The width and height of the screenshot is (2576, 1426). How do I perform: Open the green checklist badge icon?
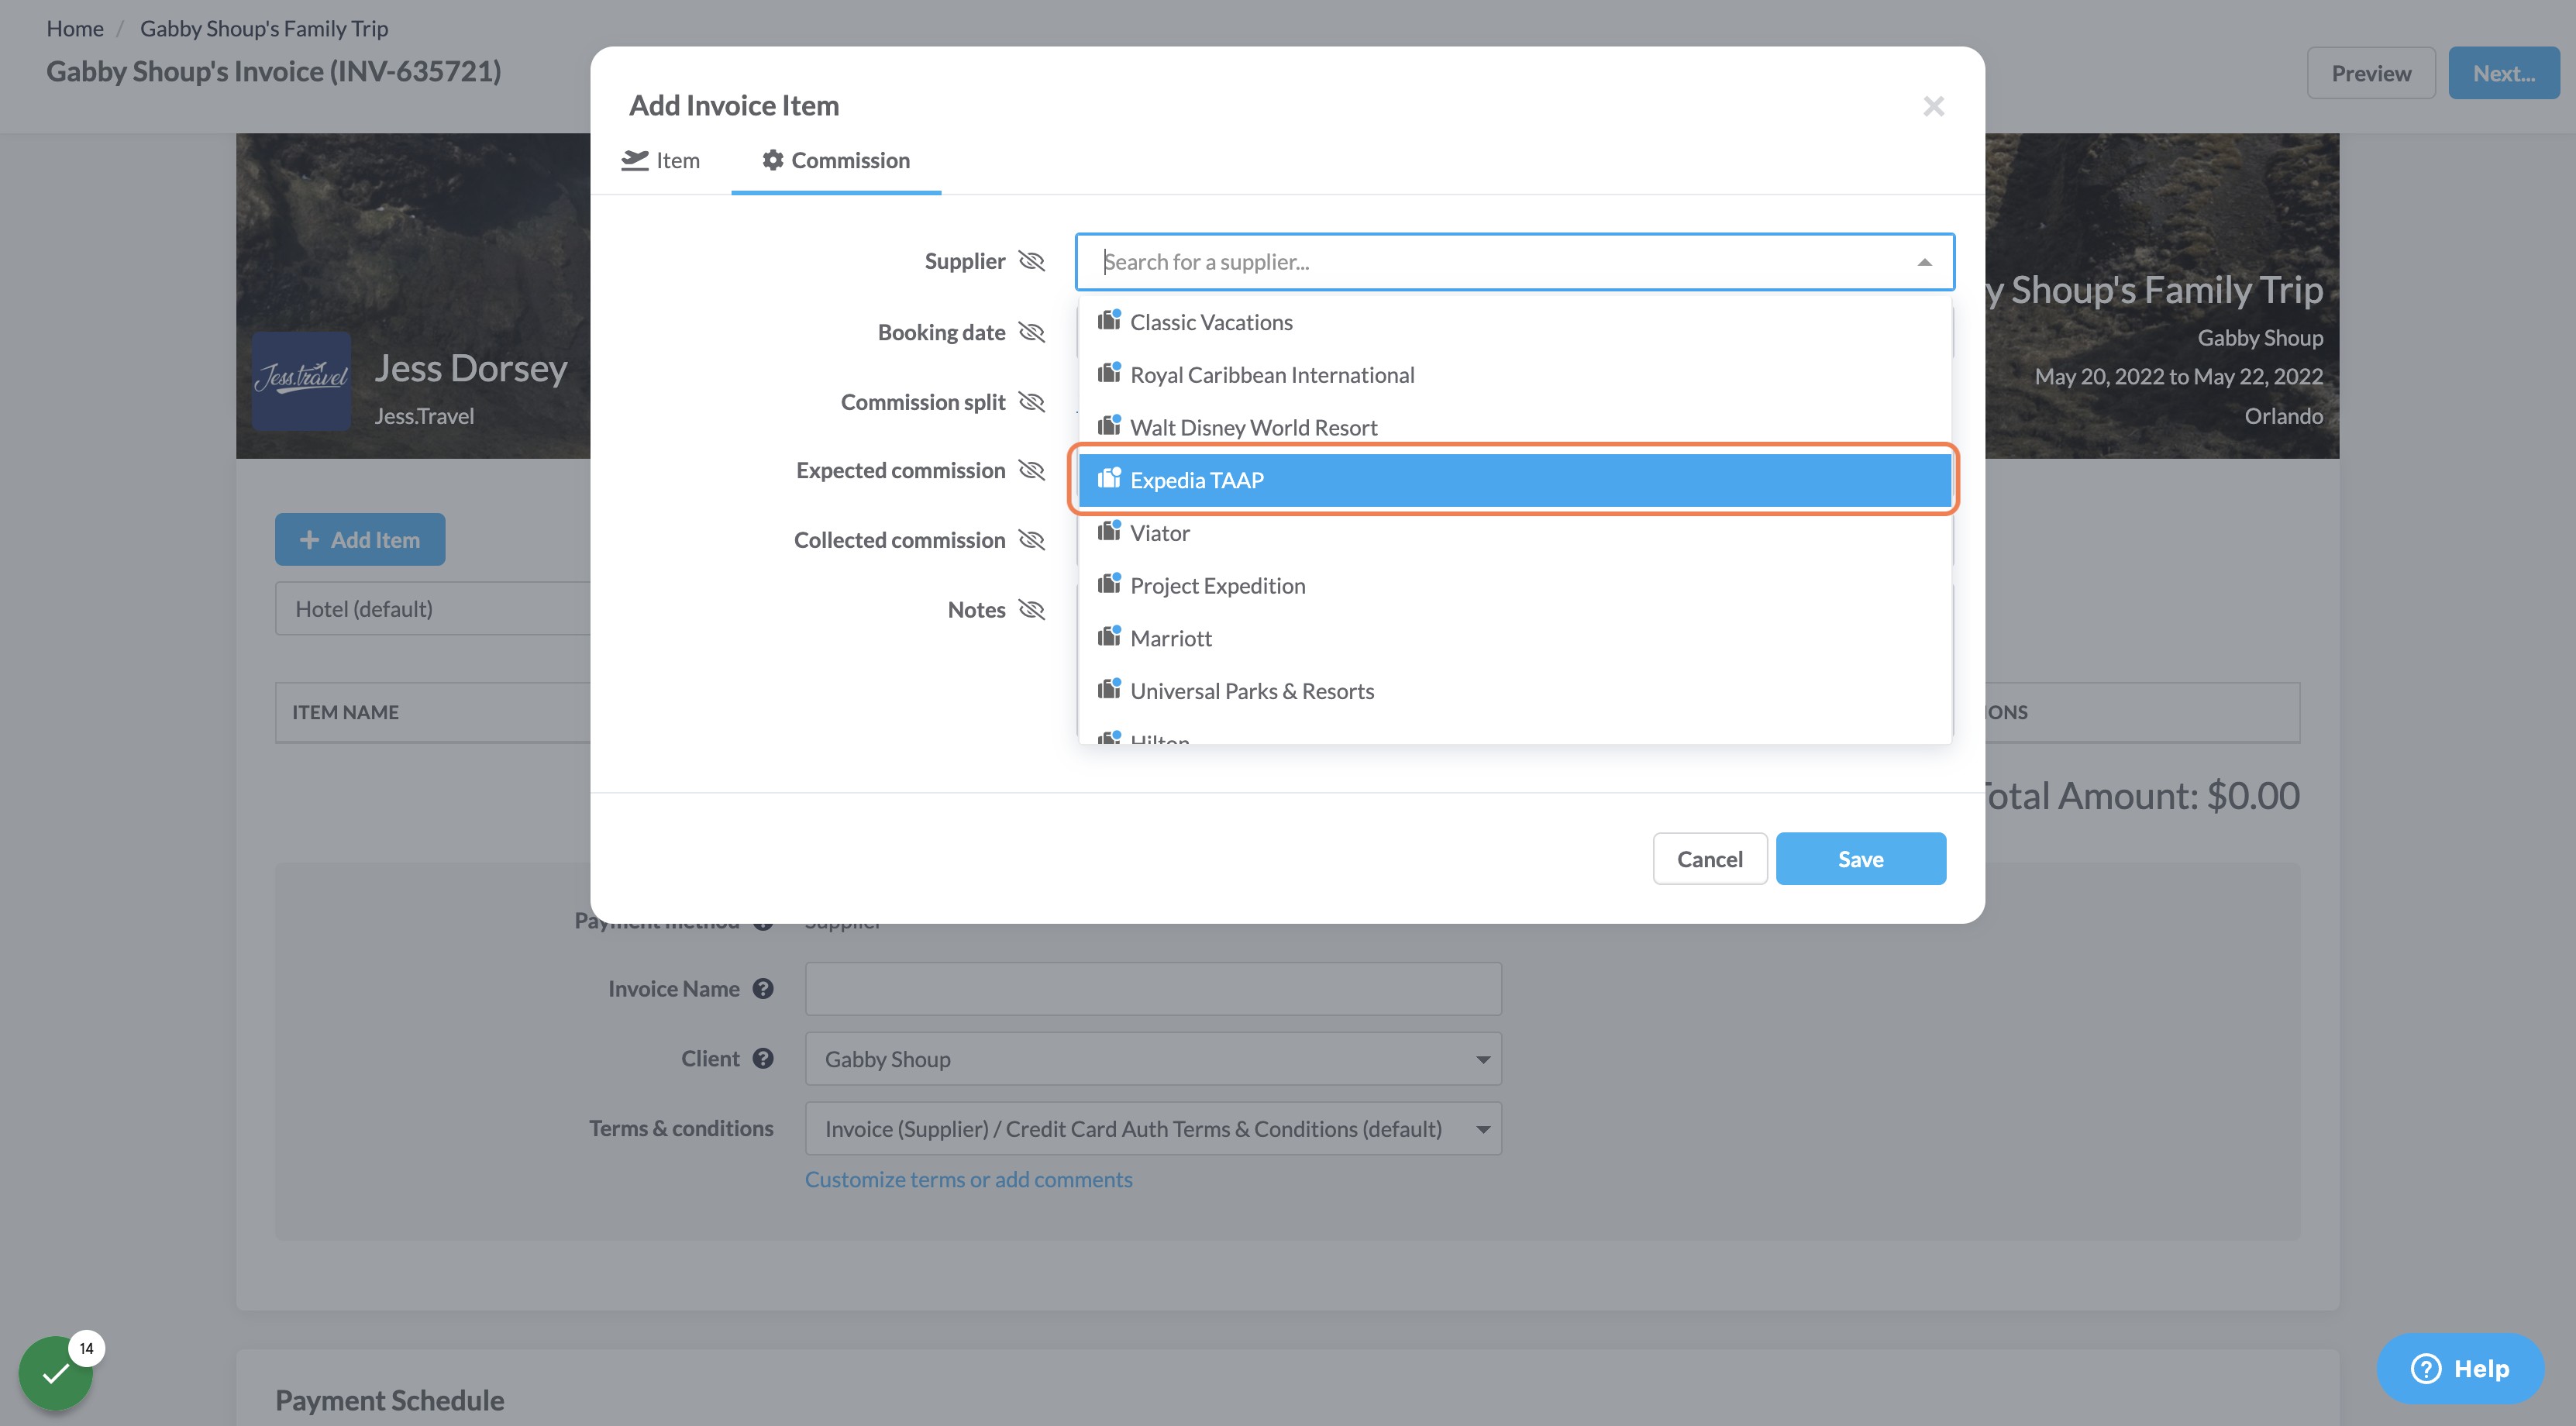click(x=57, y=1372)
